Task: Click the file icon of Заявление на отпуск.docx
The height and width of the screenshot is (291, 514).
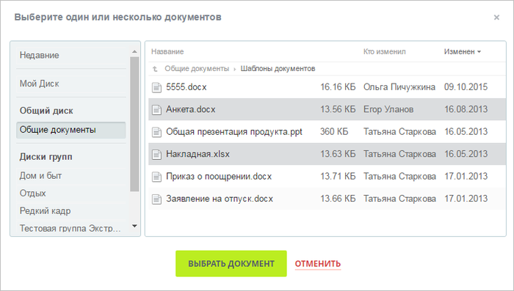Action: tap(156, 199)
